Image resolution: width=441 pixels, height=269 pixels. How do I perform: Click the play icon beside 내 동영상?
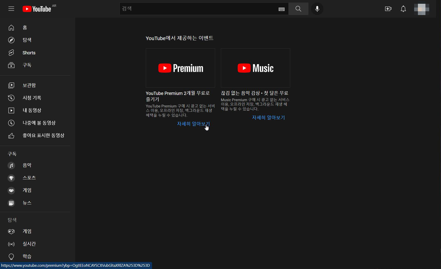pos(11,110)
